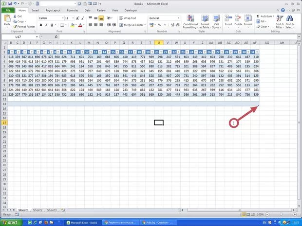The image size is (302, 226).
Task: Click the AutoSum button
Action: (x=264, y=16)
